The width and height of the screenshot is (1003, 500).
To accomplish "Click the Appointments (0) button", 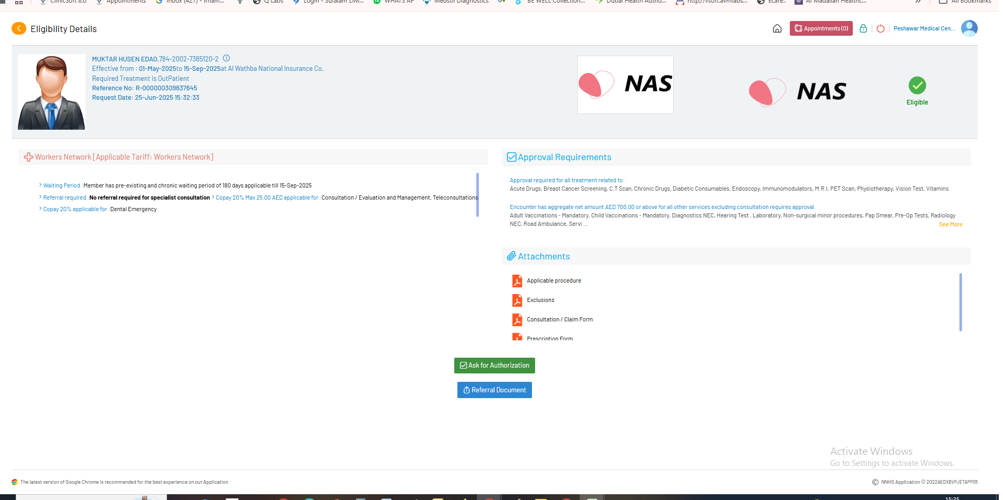I will [821, 28].
